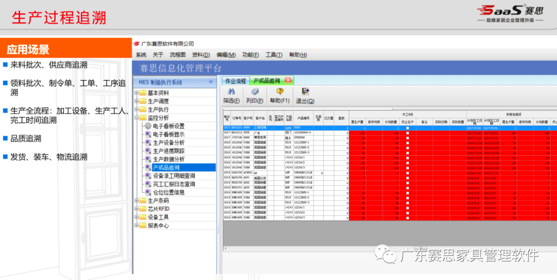557x280 pixels.
Task: Click the 筛选(F) binoculars filter icon
Action: pyautogui.click(x=231, y=92)
